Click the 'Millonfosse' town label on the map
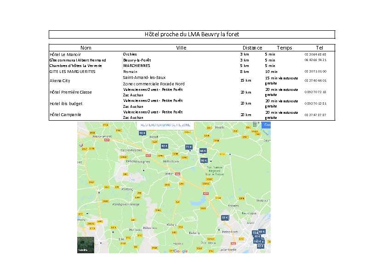The image size is (387, 273). [x=171, y=161]
